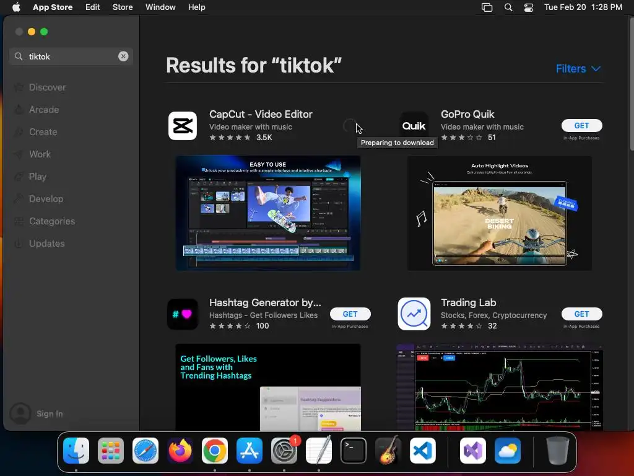Screen dimensions: 634x476
Task: Expand the Filters dropdown
Action: [x=578, y=69]
